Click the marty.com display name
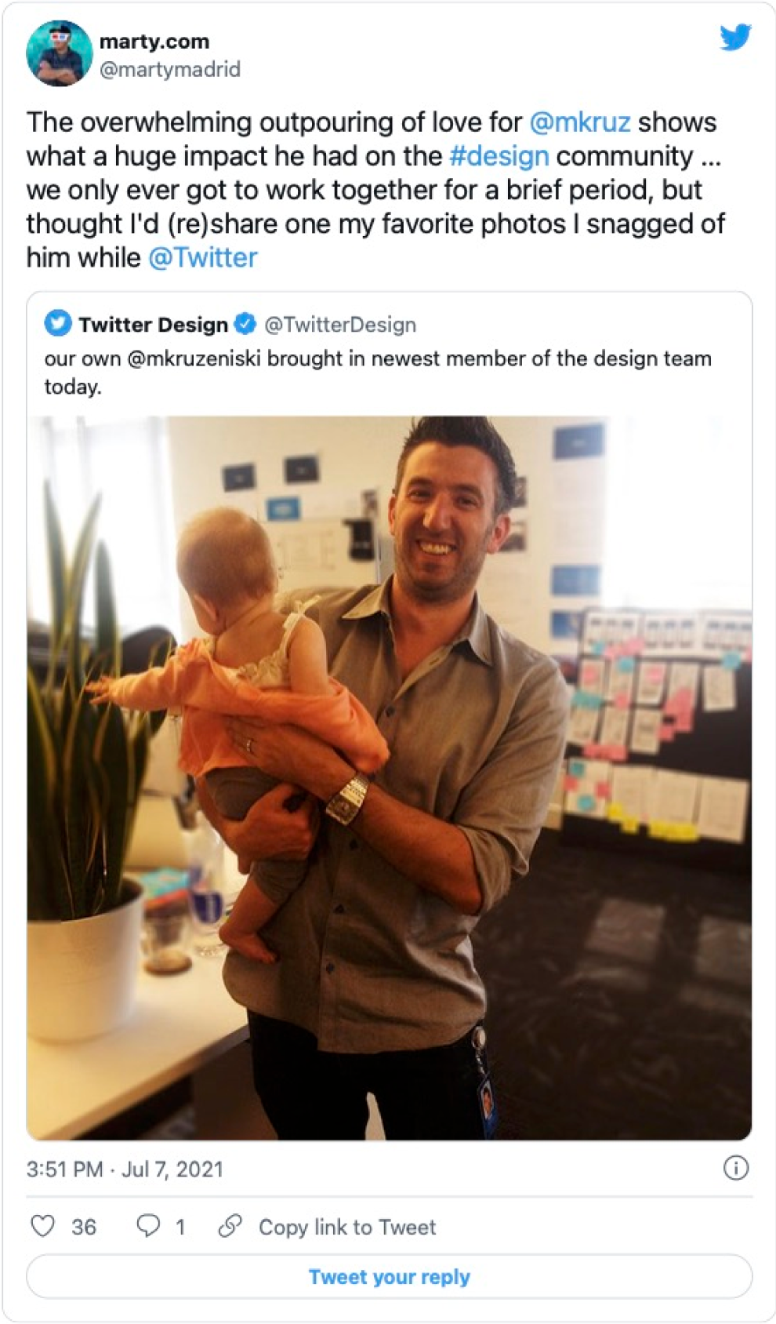 click(154, 41)
